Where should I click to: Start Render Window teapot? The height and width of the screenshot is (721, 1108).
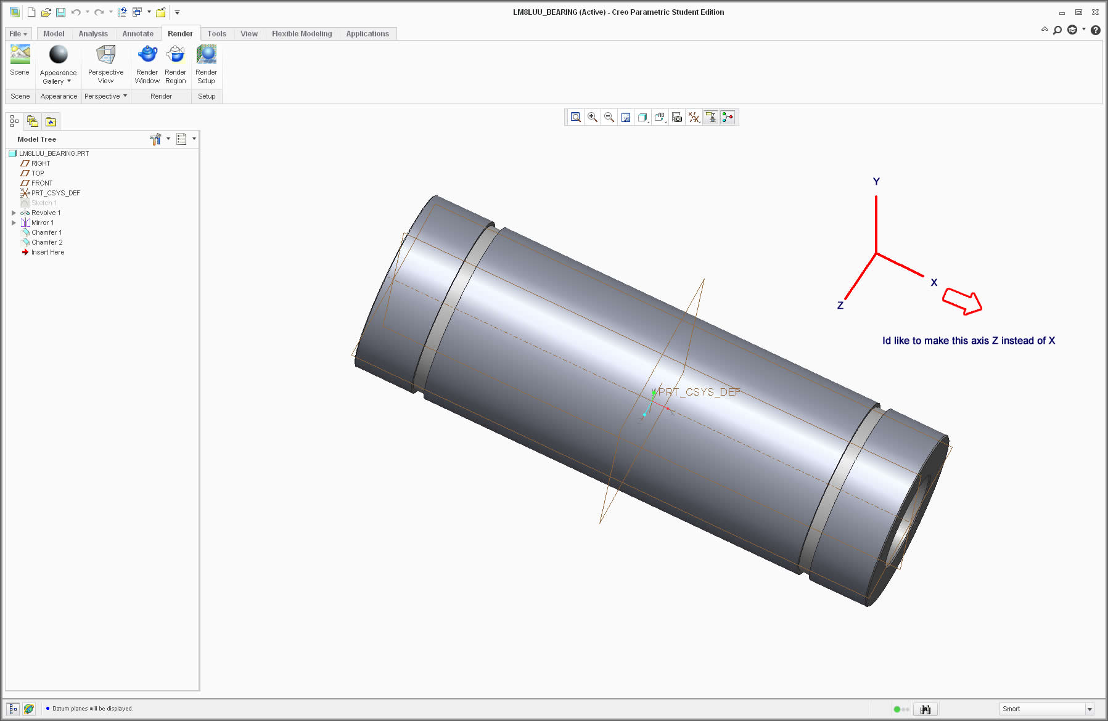click(147, 65)
